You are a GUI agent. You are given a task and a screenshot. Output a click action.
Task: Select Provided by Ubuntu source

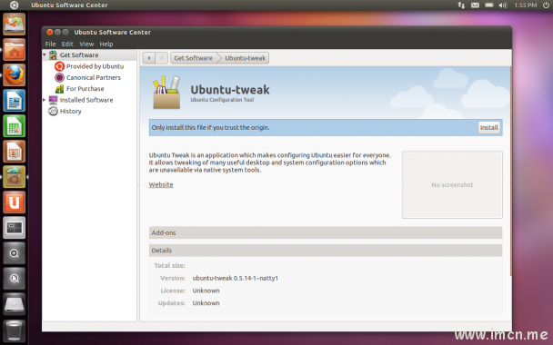[x=95, y=66]
